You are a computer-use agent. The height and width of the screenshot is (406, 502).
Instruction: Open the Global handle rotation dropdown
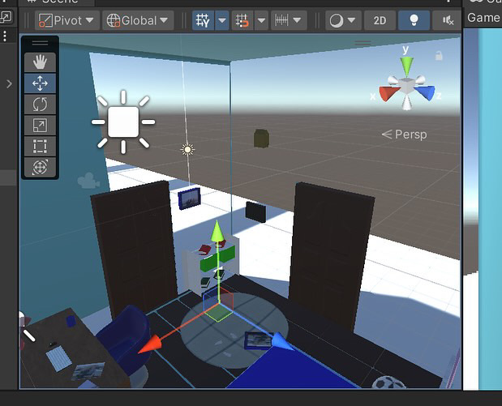tap(137, 20)
